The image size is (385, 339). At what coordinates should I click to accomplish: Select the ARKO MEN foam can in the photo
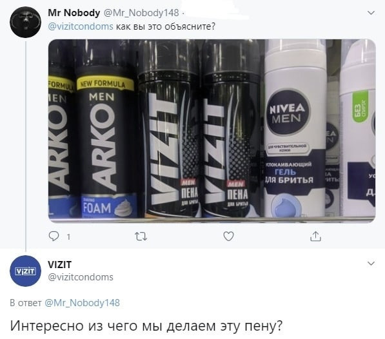105,137
